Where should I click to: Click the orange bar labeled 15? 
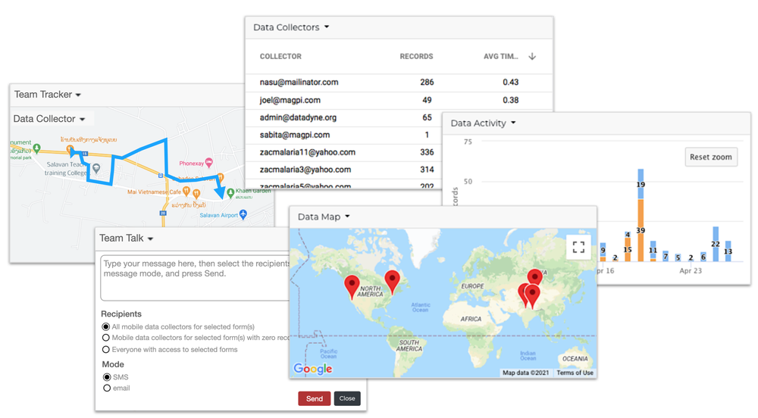628,250
